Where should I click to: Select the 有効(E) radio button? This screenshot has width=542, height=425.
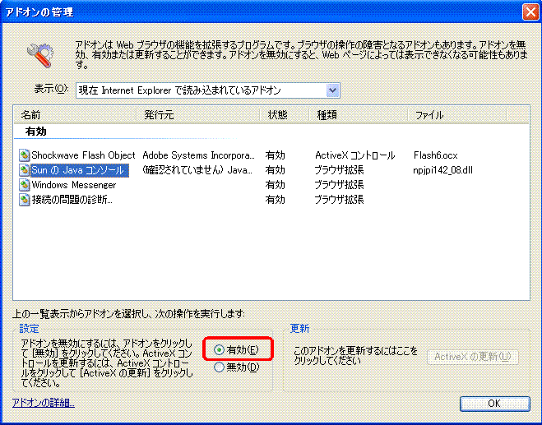pyautogui.click(x=219, y=349)
